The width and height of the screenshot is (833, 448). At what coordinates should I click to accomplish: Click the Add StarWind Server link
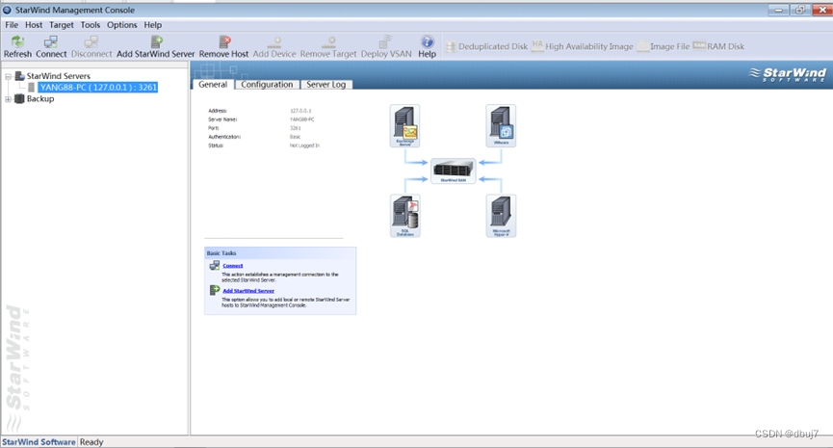pyautogui.click(x=248, y=291)
